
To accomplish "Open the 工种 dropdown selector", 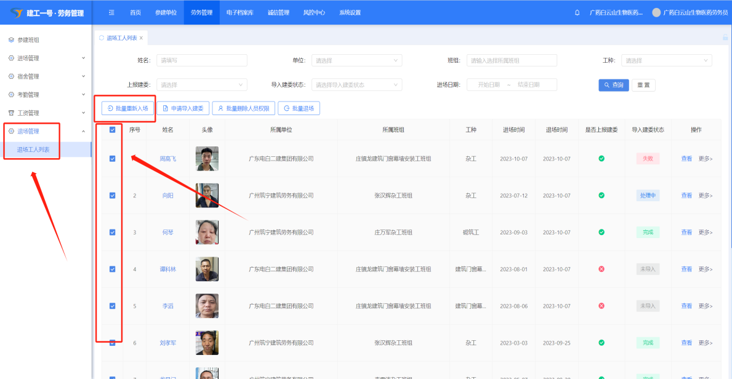I will (667, 60).
